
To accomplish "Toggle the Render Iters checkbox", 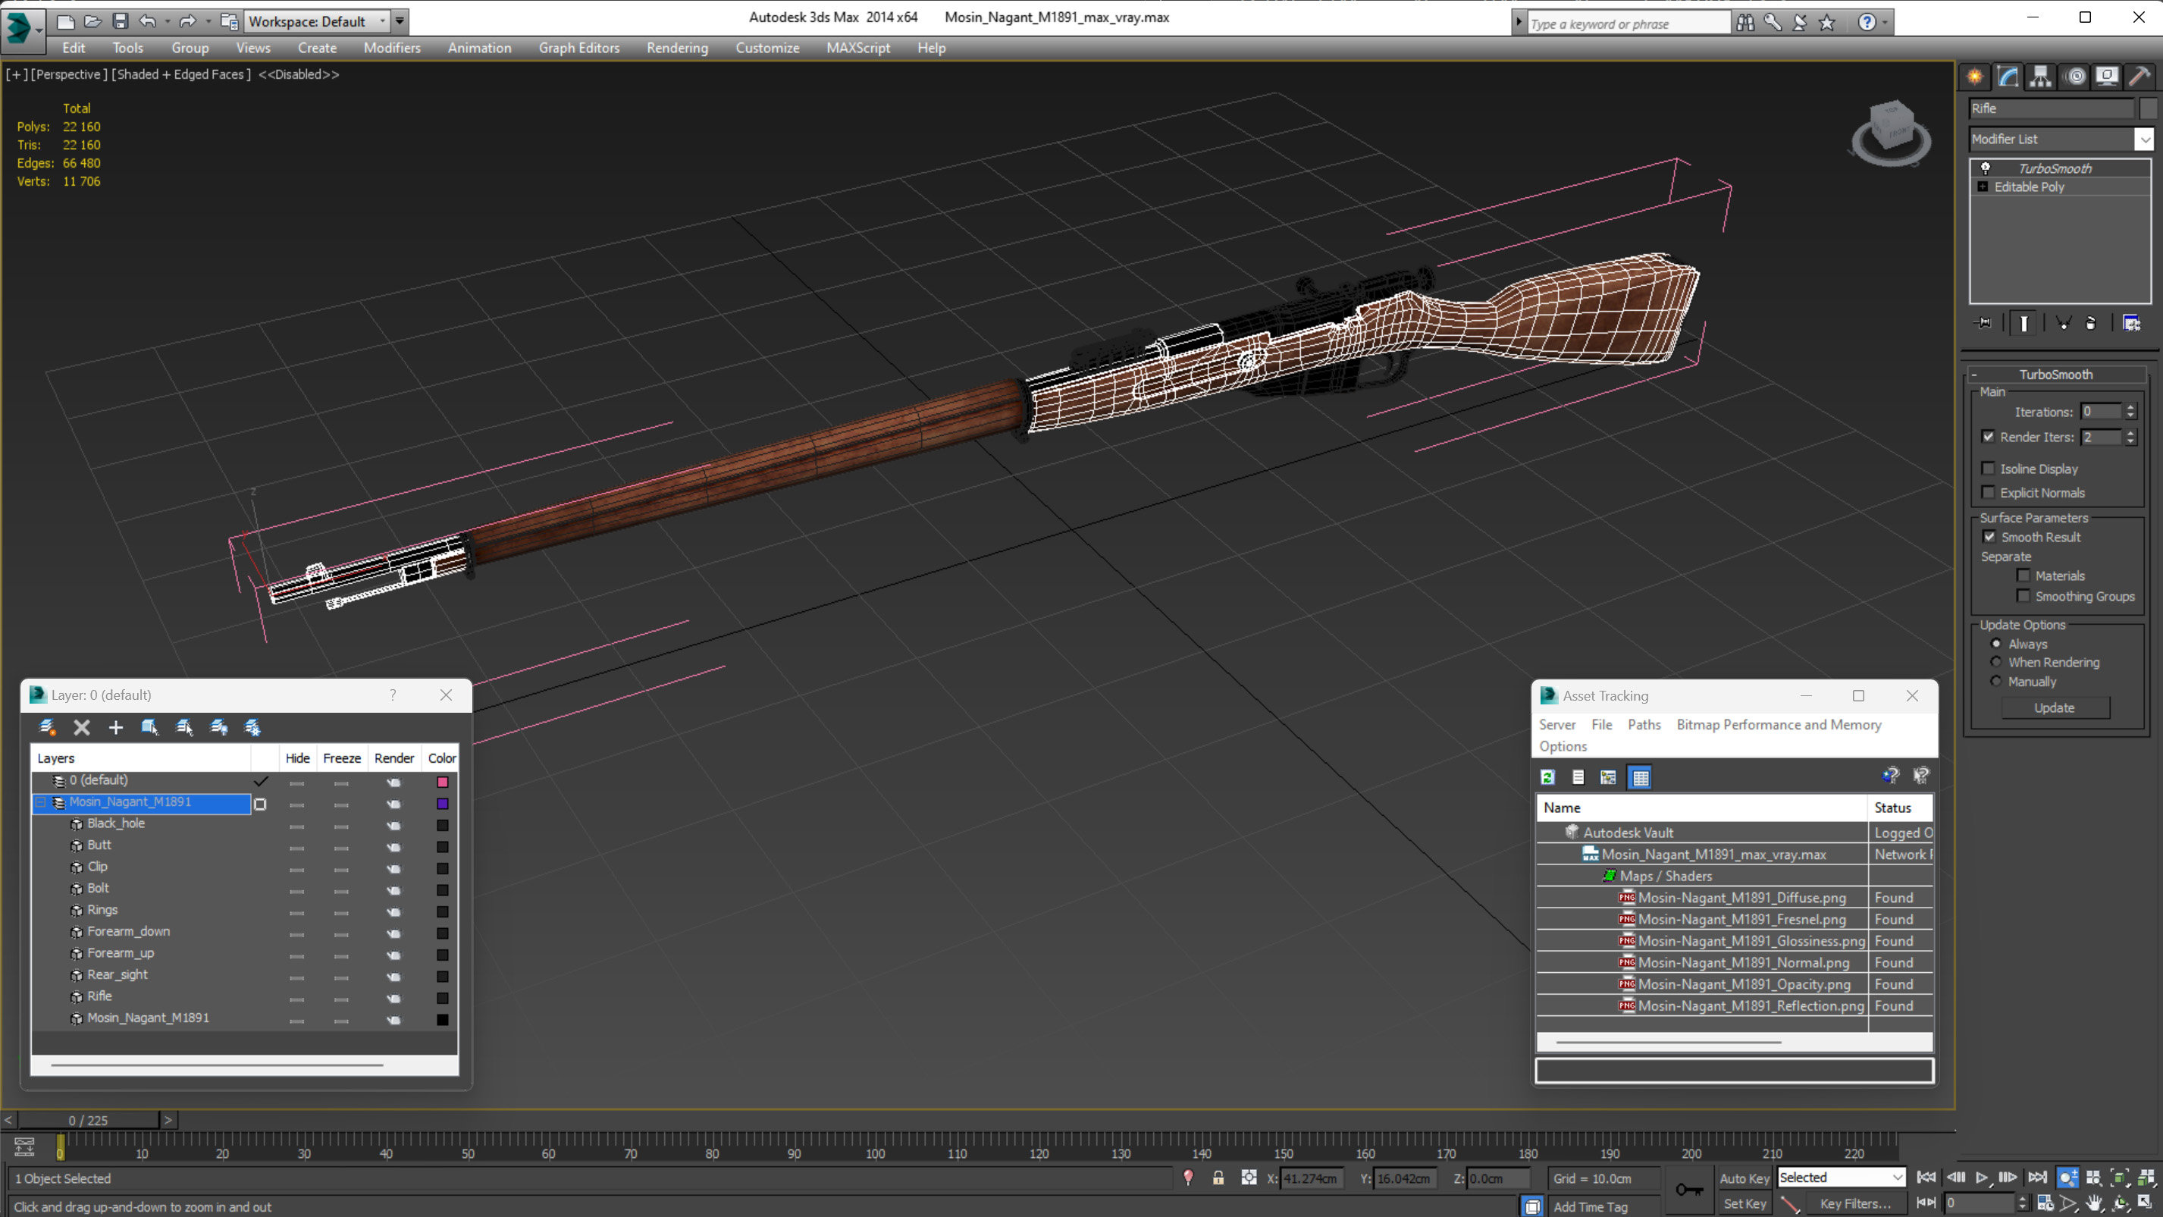I will [x=1988, y=437].
